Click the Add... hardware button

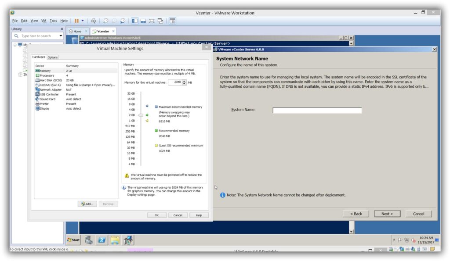[x=87, y=204]
